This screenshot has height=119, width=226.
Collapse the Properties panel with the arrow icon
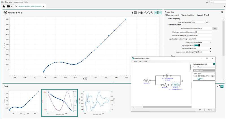tap(222, 12)
